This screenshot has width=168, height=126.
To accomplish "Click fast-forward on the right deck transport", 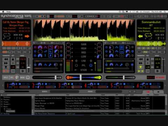I will [141, 63].
